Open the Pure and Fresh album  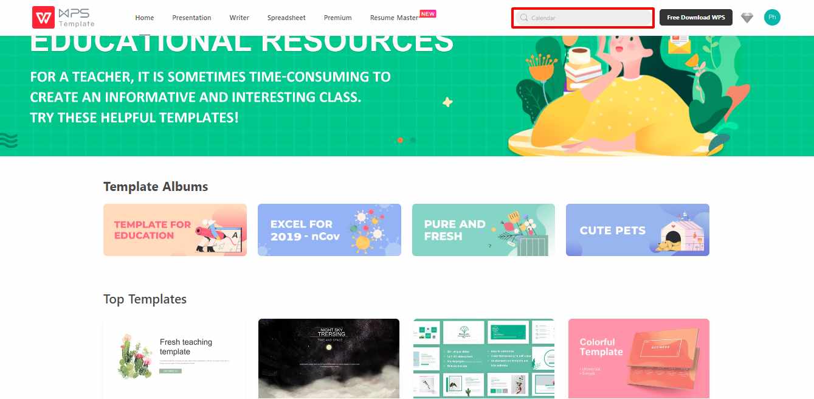click(483, 230)
